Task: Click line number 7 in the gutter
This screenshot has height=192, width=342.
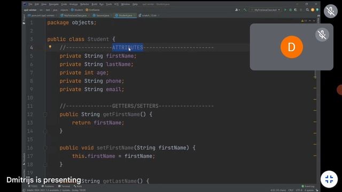Action: tap(32, 73)
